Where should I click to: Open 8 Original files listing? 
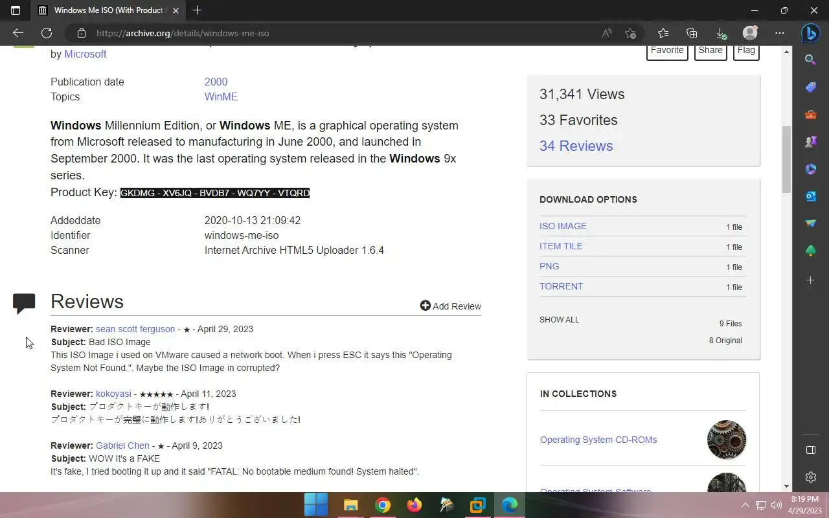(x=725, y=341)
